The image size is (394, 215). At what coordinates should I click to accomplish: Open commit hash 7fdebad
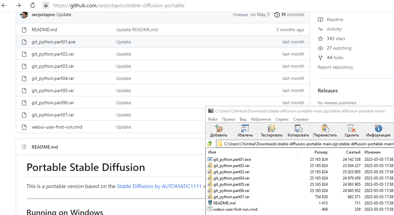[240, 15]
